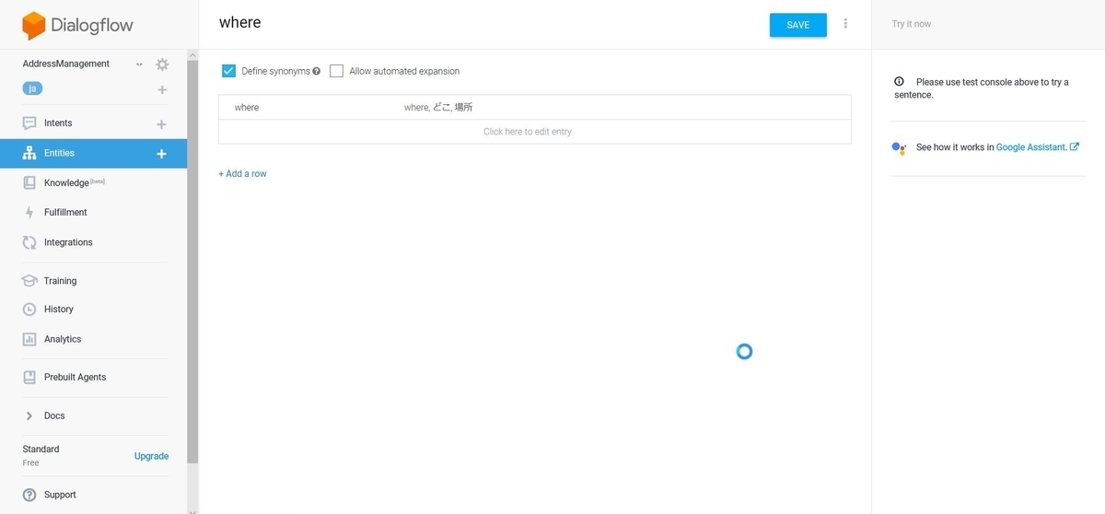Click the sidebar scroll-down arrow
This screenshot has width=1105, height=514.
pos(192,510)
